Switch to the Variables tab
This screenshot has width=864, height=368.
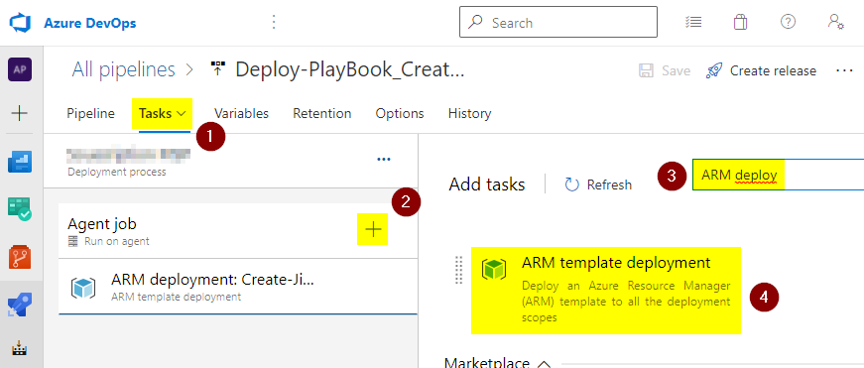[241, 113]
